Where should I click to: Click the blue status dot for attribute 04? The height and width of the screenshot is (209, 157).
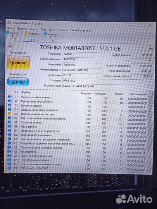[x=10, y=110]
